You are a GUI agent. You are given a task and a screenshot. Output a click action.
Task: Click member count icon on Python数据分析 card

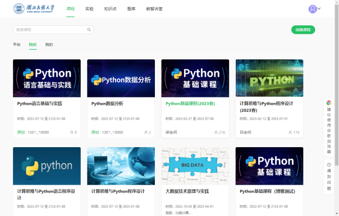(x=146, y=132)
